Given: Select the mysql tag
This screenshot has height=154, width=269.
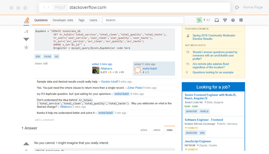Looking at the screenshot, I should coord(47,56).
